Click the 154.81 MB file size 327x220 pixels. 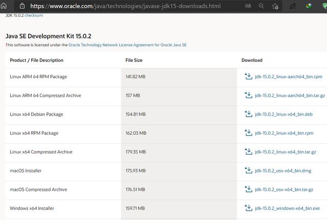(135, 114)
